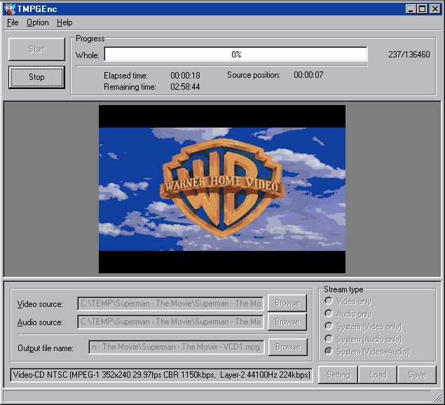Open the File menu
The width and height of the screenshot is (445, 405).
click(x=13, y=22)
